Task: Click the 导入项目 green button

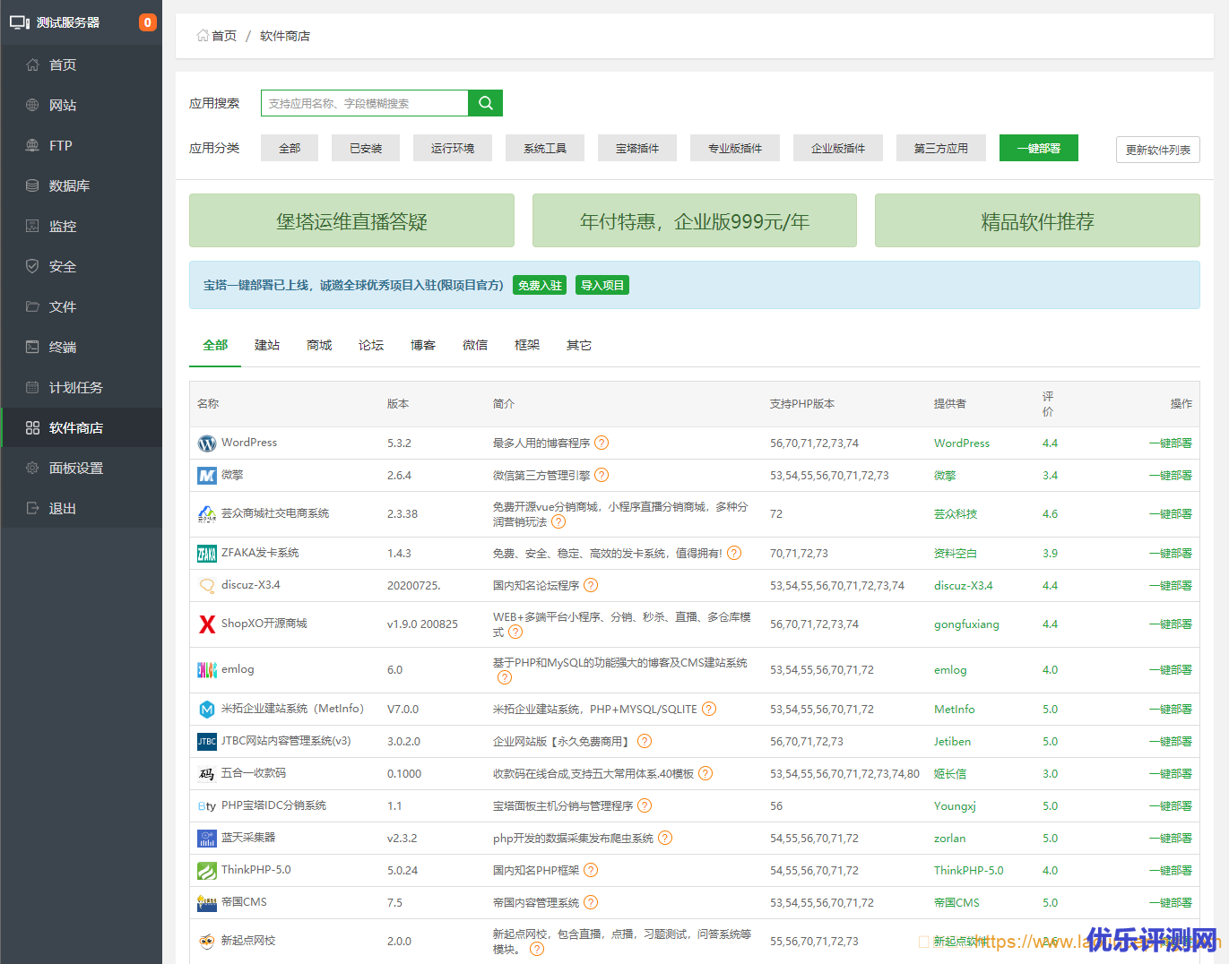Action: pos(602,285)
